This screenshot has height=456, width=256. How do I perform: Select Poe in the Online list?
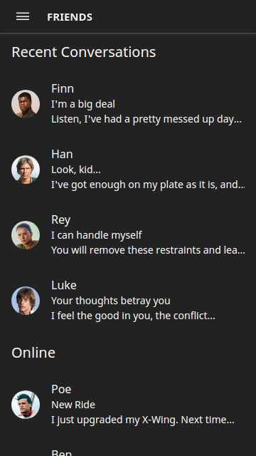point(128,405)
